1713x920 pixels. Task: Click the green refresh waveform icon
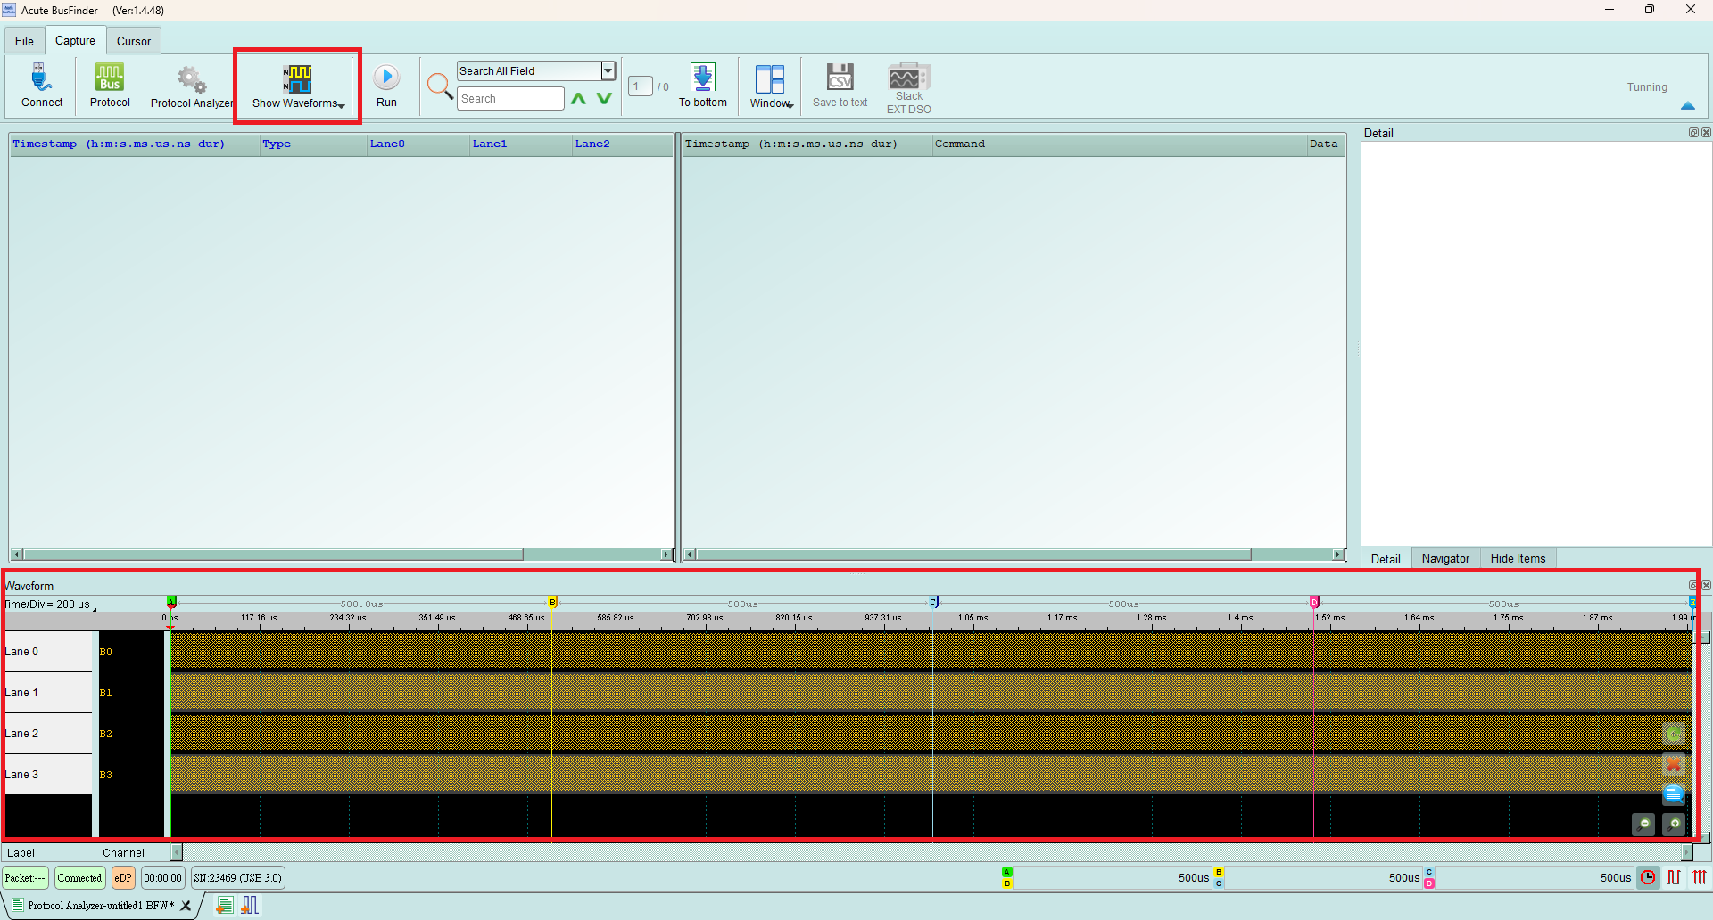click(1674, 735)
